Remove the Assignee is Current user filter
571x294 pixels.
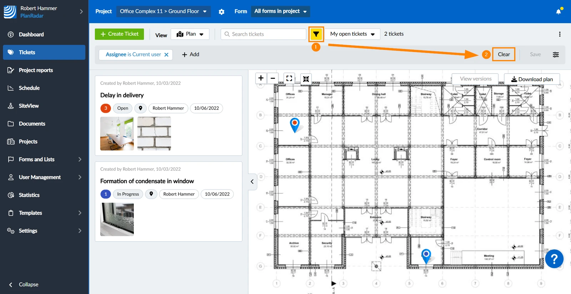(x=166, y=55)
